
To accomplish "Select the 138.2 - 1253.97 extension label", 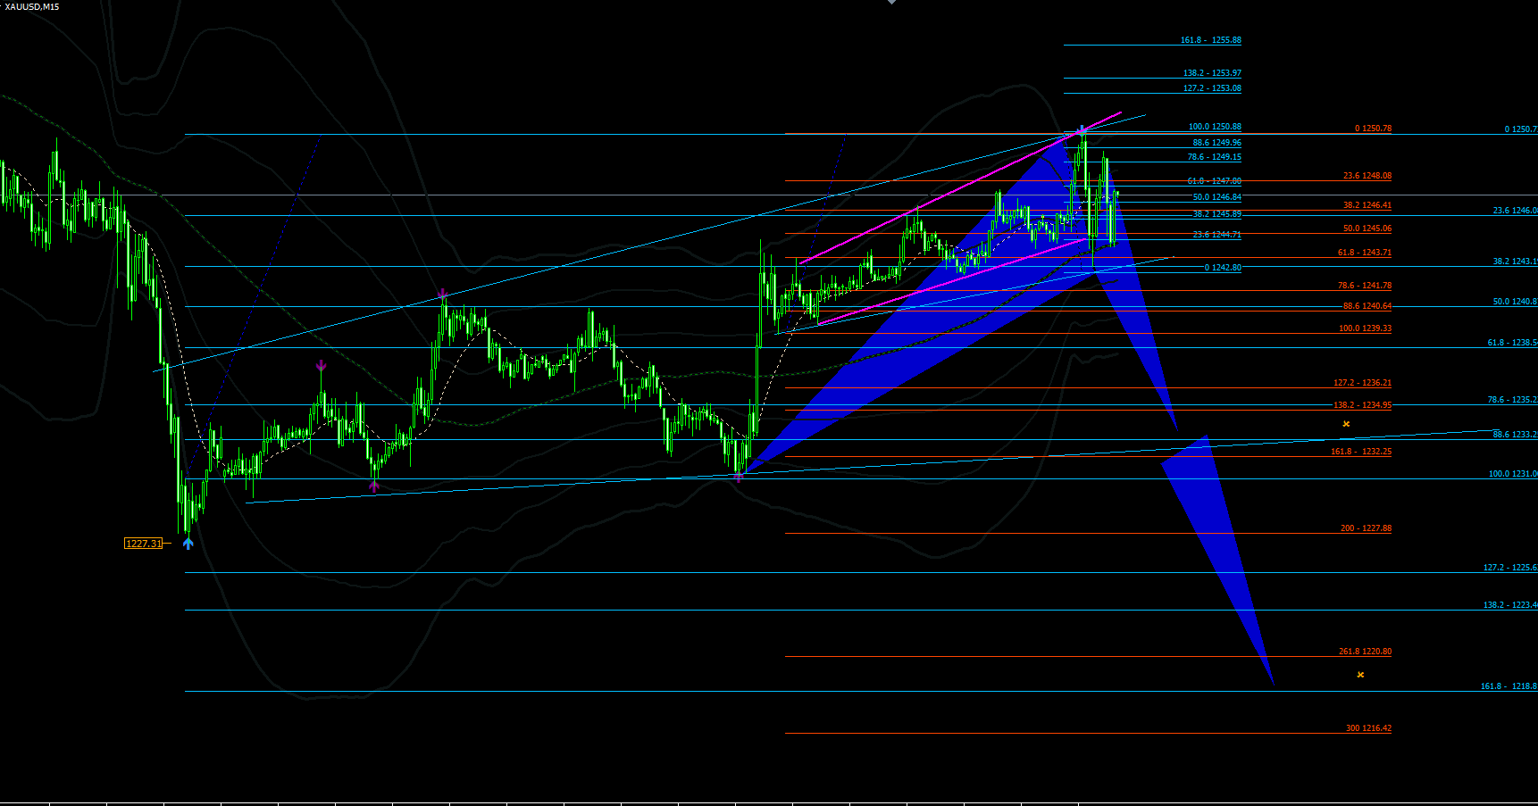I will (1212, 73).
